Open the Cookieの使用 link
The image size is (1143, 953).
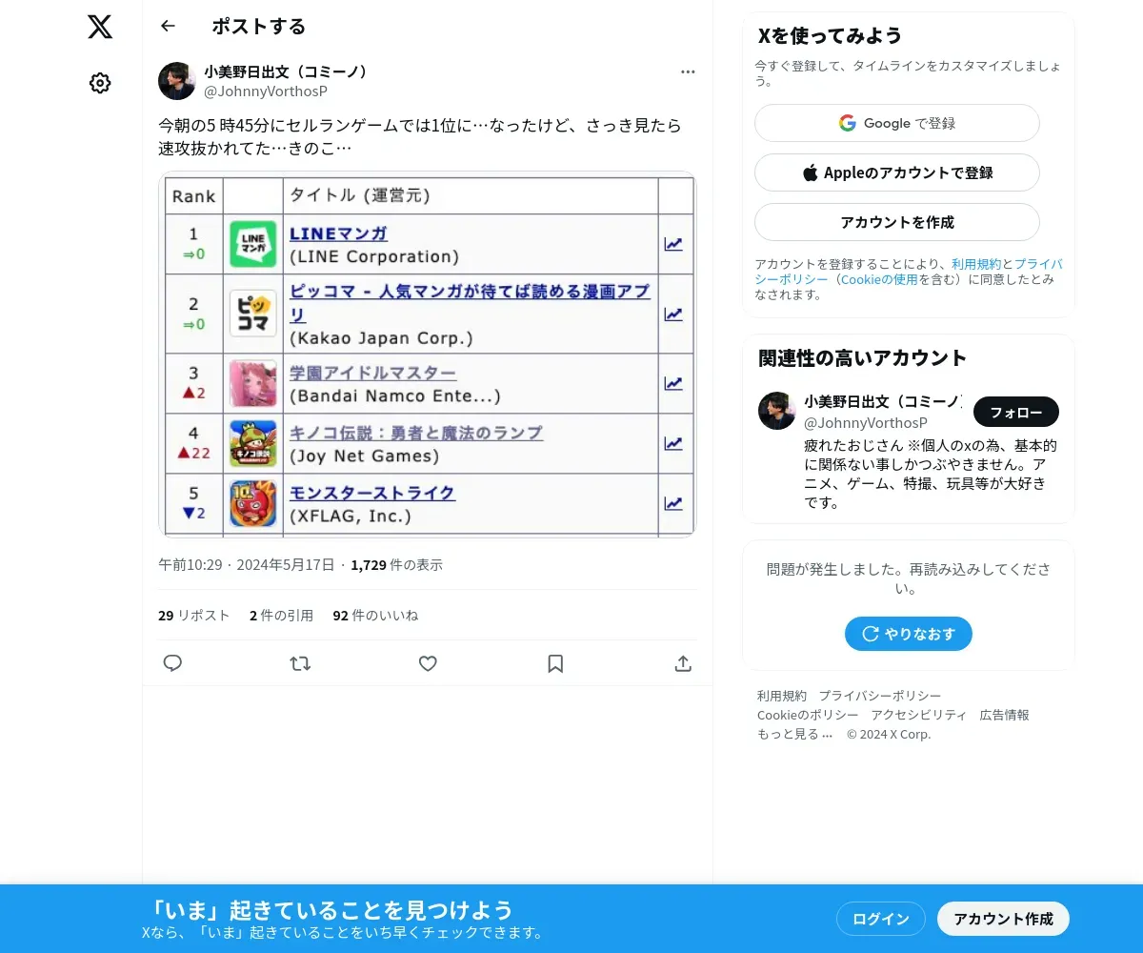pos(879,279)
